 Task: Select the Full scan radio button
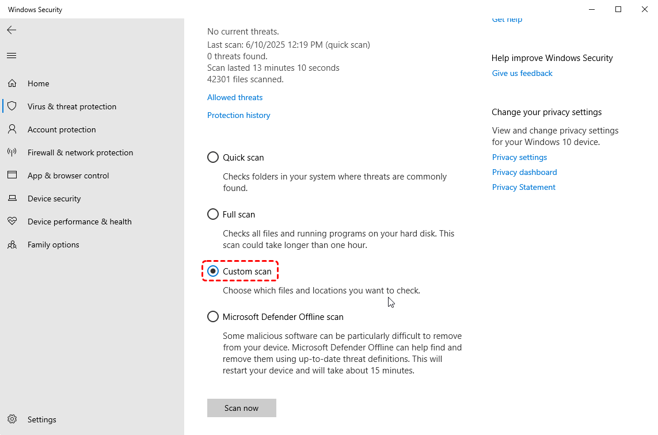click(x=213, y=215)
